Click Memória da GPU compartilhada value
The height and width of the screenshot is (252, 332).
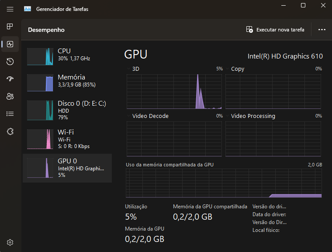(193, 217)
